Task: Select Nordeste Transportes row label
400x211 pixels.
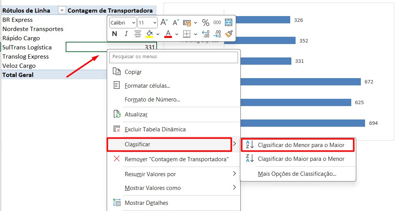Action: (x=33, y=29)
